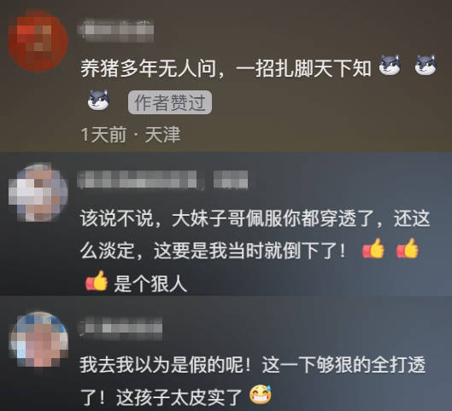Image resolution: width=452 pixels, height=411 pixels.
Task: Click second wolf emoji on first line
Action: (x=426, y=65)
